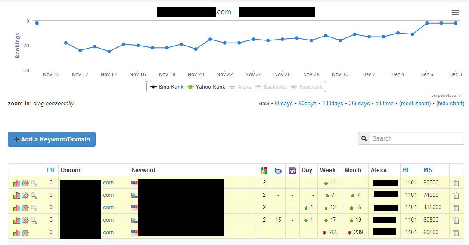Open the chart hamburger menu
Image resolution: width=469 pixels, height=245 pixels.
[455, 12]
